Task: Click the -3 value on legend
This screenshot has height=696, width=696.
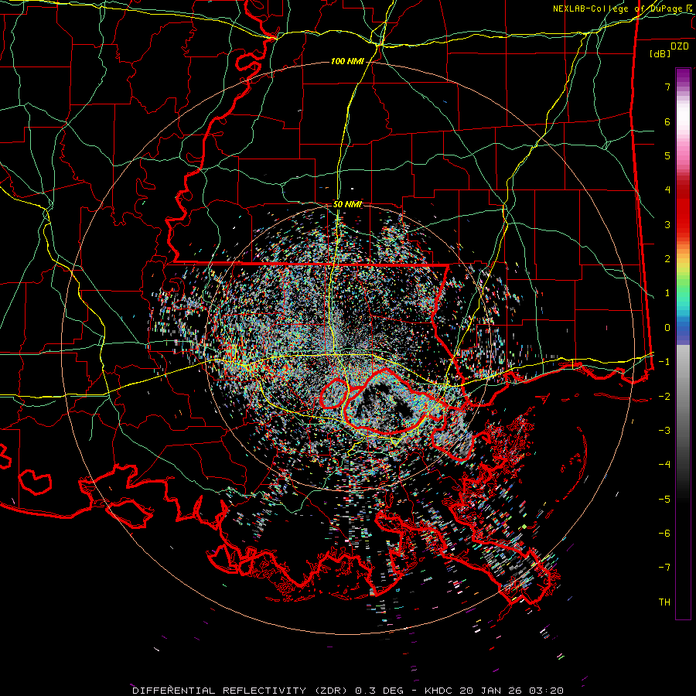Action: (664, 431)
